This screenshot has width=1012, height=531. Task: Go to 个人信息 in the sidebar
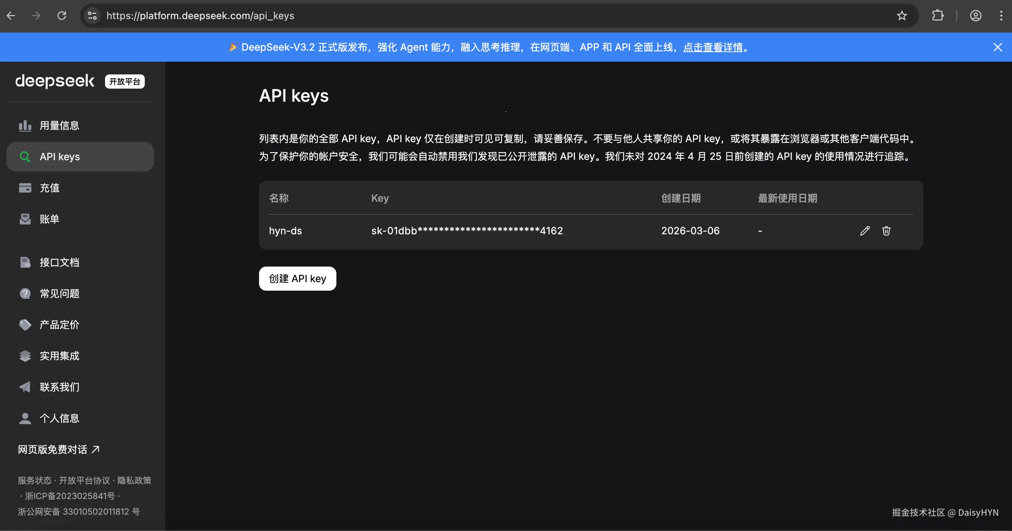pos(59,418)
